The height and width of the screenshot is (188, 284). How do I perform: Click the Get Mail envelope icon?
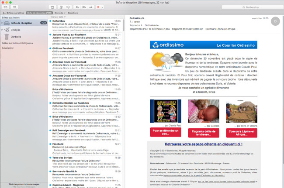pos(5,7)
